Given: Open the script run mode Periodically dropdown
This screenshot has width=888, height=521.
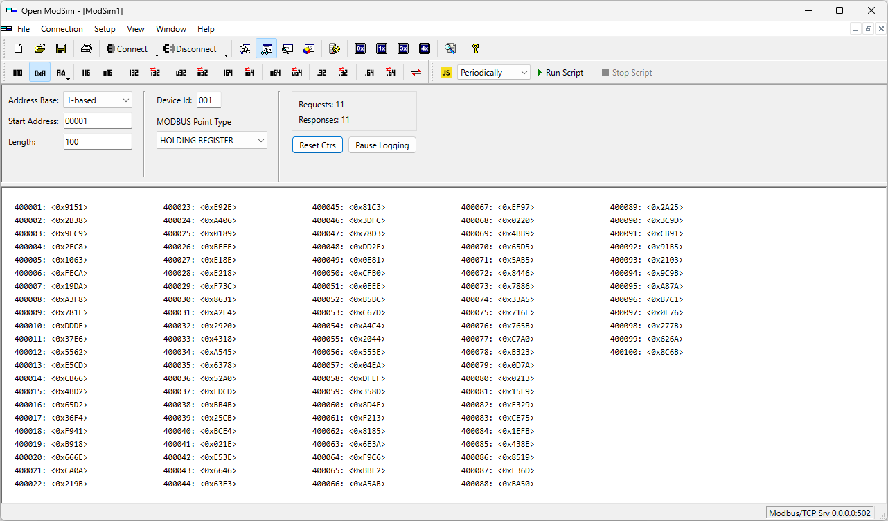Looking at the screenshot, I should [x=493, y=72].
